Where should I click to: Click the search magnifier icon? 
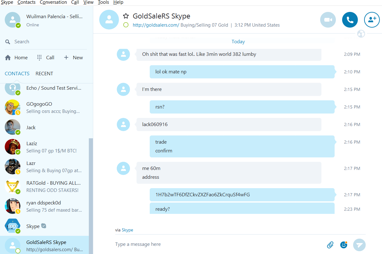point(8,42)
